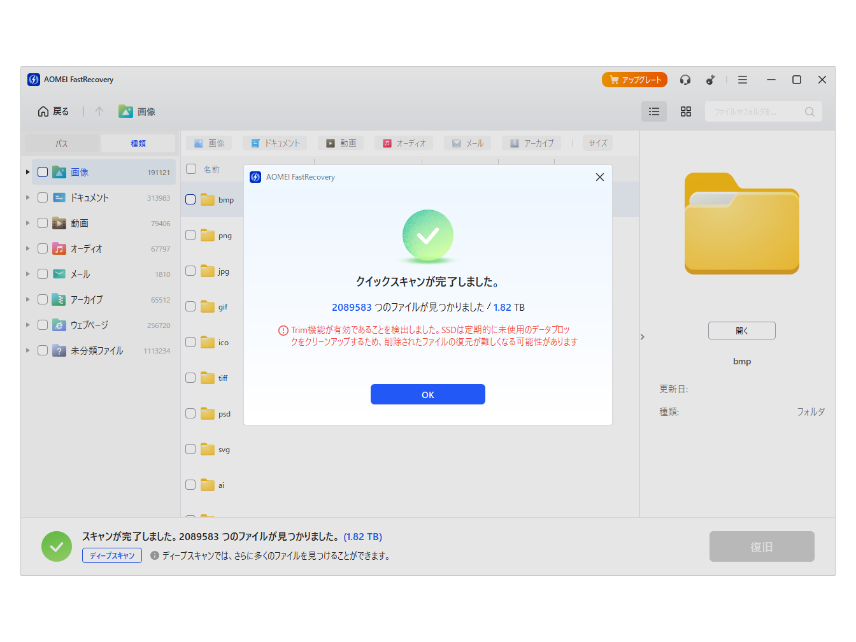Switch to grid thumbnail view
Image resolution: width=856 pixels, height=642 pixels.
686,111
